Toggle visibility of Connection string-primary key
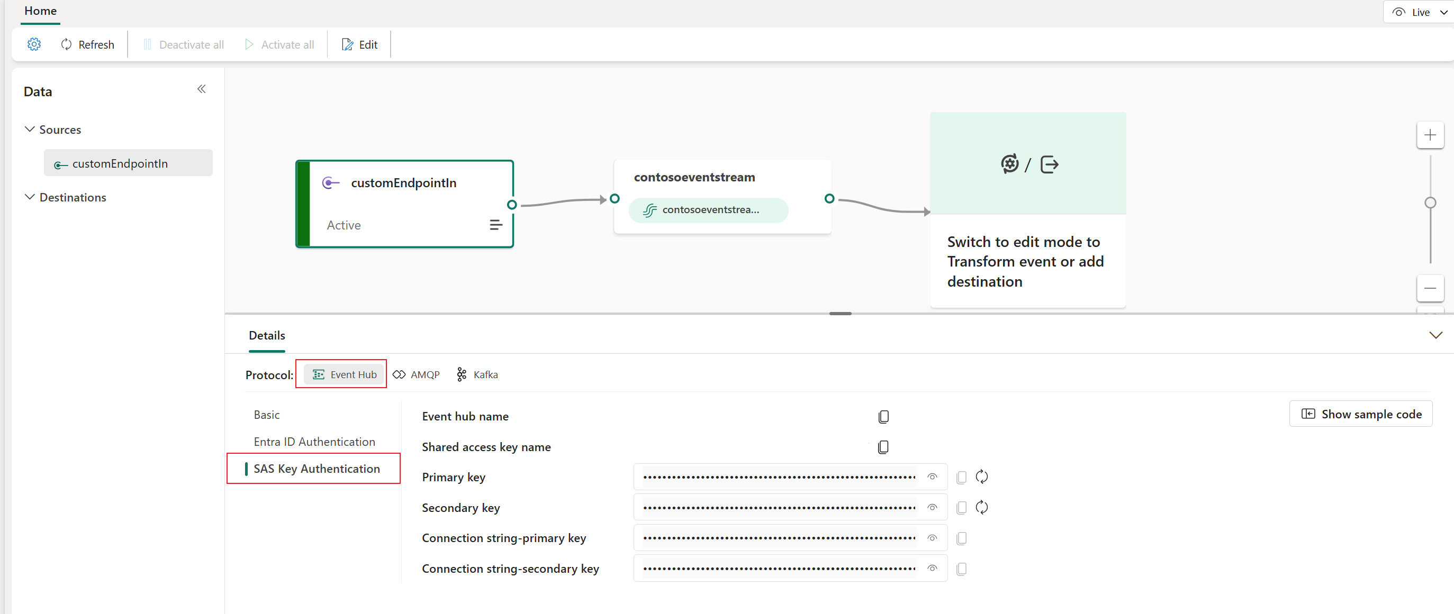The image size is (1454, 614). pyautogui.click(x=932, y=538)
